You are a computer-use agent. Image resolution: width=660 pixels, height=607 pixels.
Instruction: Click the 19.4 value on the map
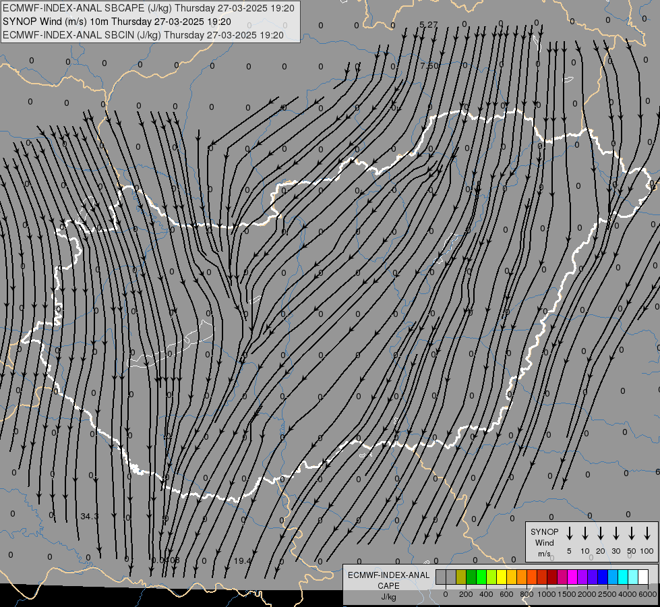[x=242, y=560]
